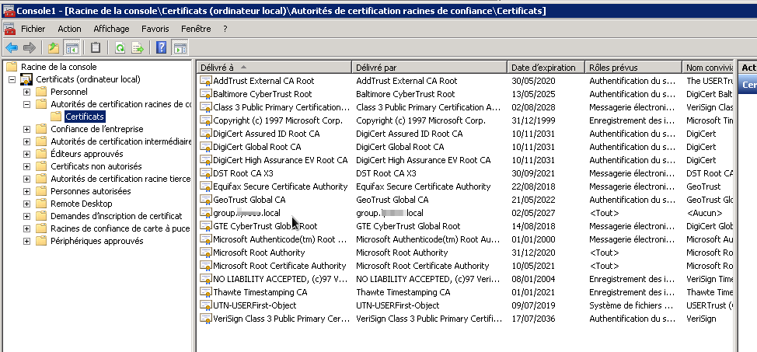Expand the Personnel folder node

26,92
